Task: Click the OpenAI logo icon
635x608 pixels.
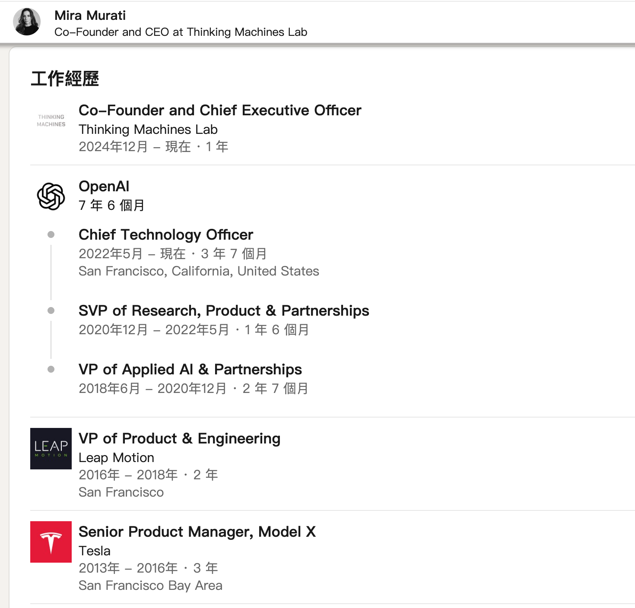Action: click(51, 196)
